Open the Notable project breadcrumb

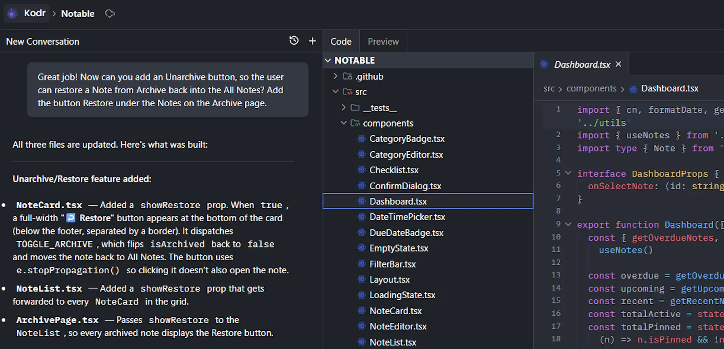(78, 14)
